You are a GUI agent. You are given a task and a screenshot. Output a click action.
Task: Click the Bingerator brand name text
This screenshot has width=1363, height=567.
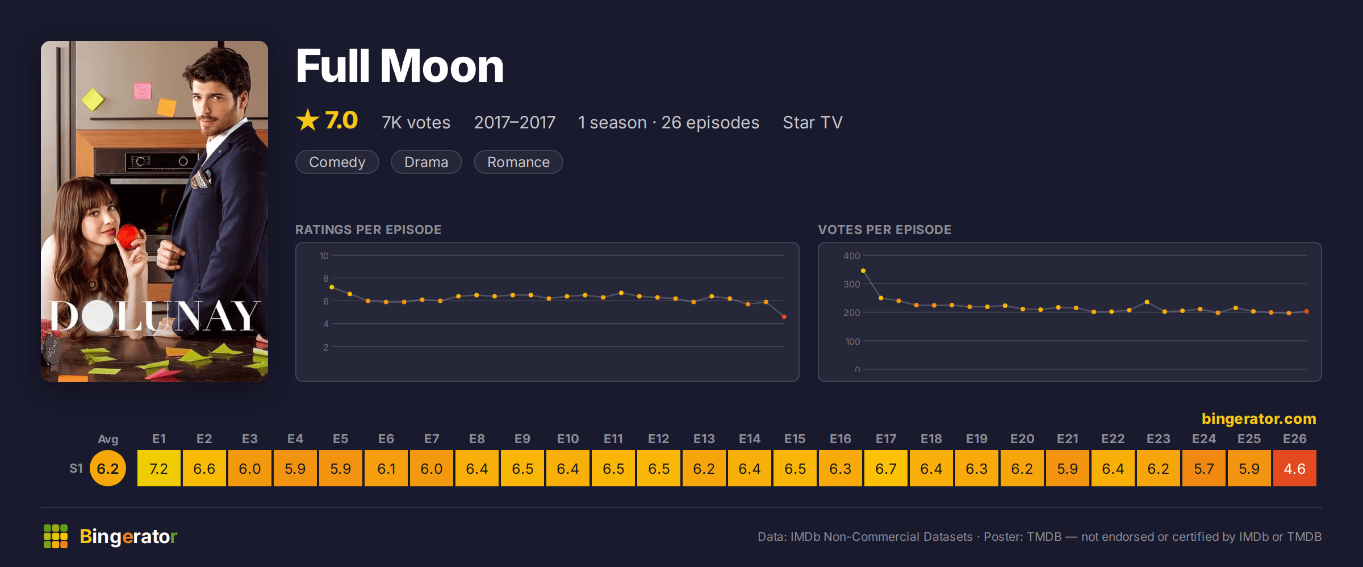click(x=128, y=536)
